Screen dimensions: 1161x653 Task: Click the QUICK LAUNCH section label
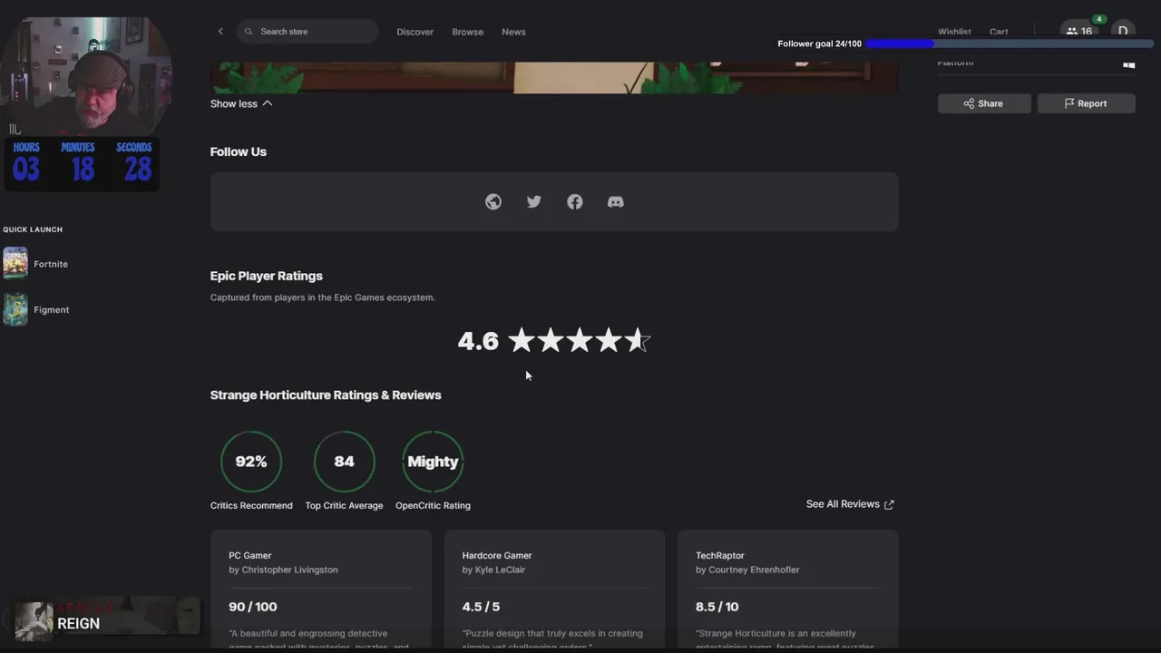(x=33, y=229)
